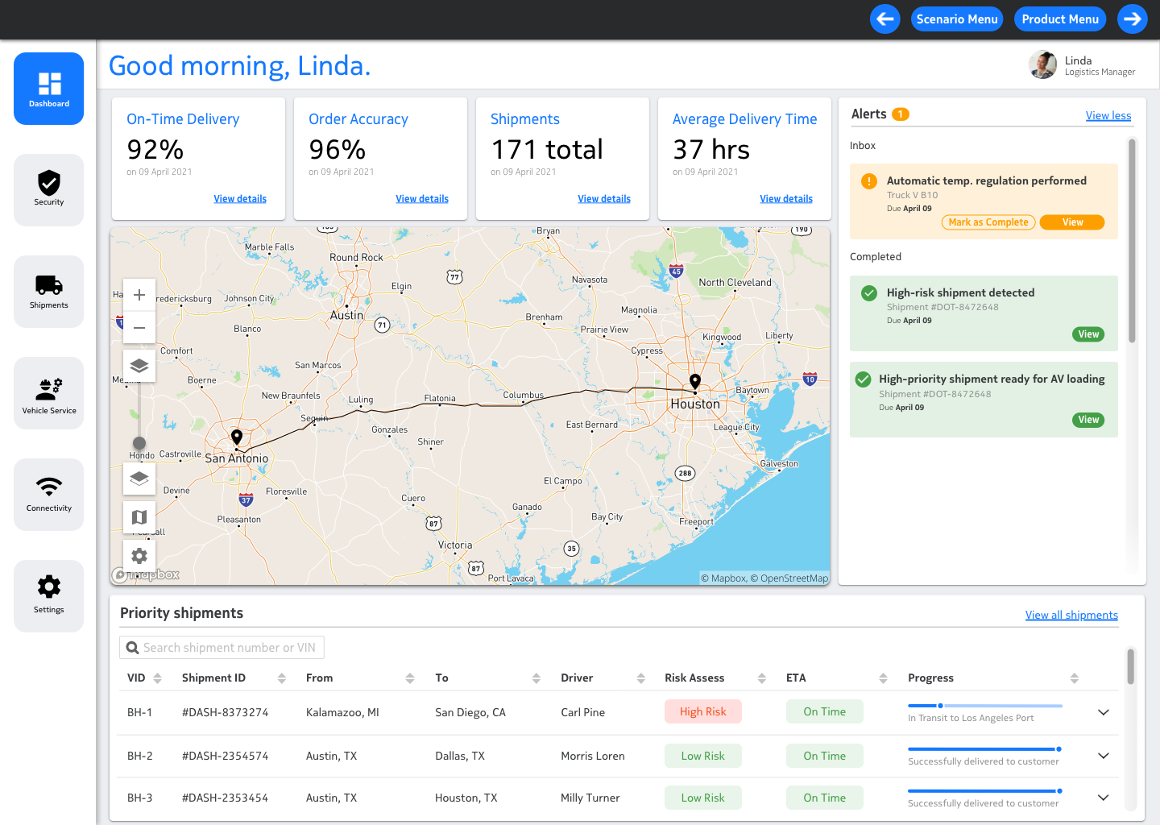Zoom out on the map
1160x825 pixels.
(x=139, y=327)
